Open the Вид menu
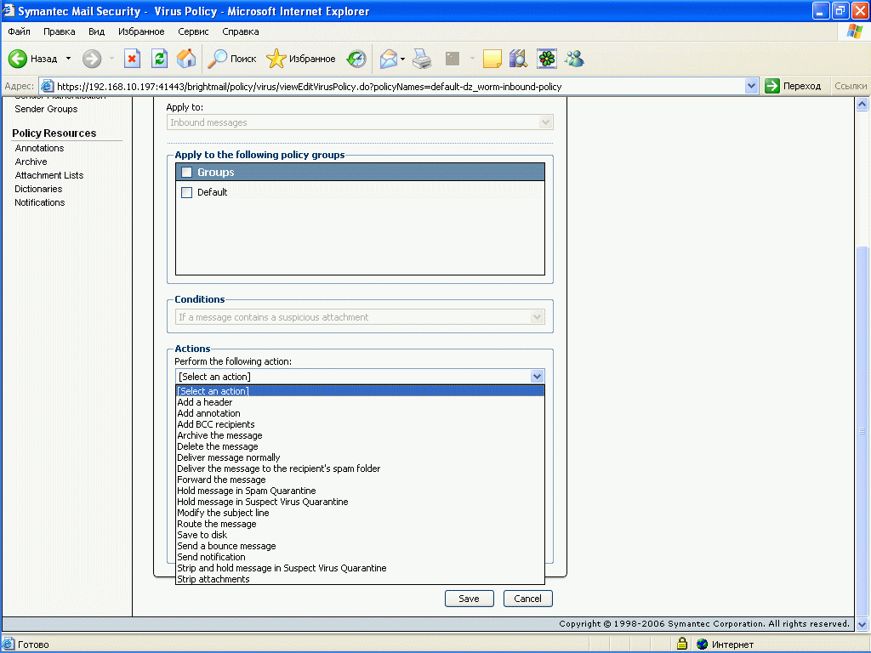This screenshot has height=653, width=871. [96, 31]
